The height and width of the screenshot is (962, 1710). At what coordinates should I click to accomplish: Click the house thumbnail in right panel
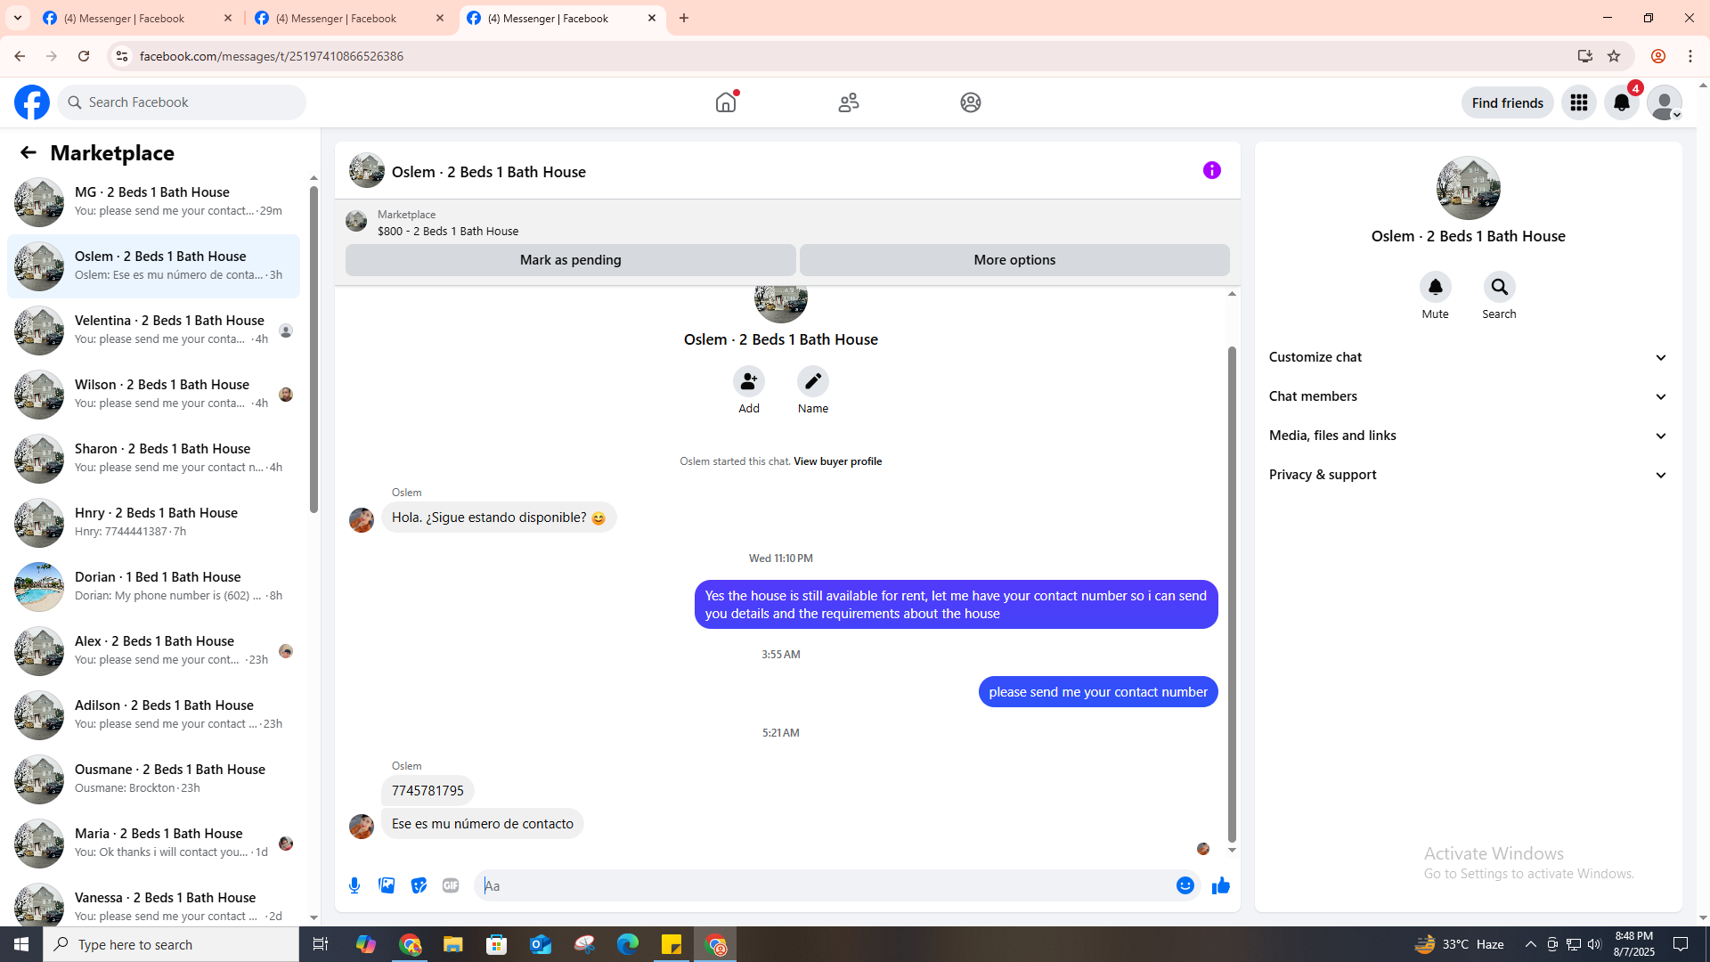coord(1469,188)
